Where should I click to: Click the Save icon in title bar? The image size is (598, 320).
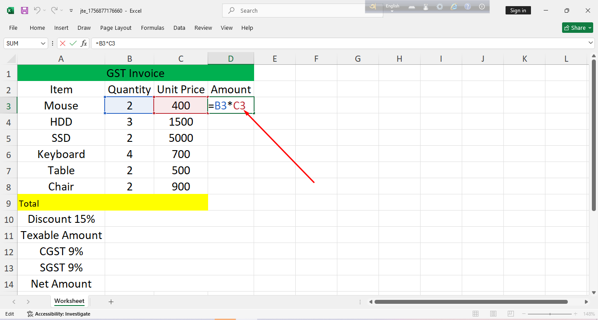click(25, 11)
